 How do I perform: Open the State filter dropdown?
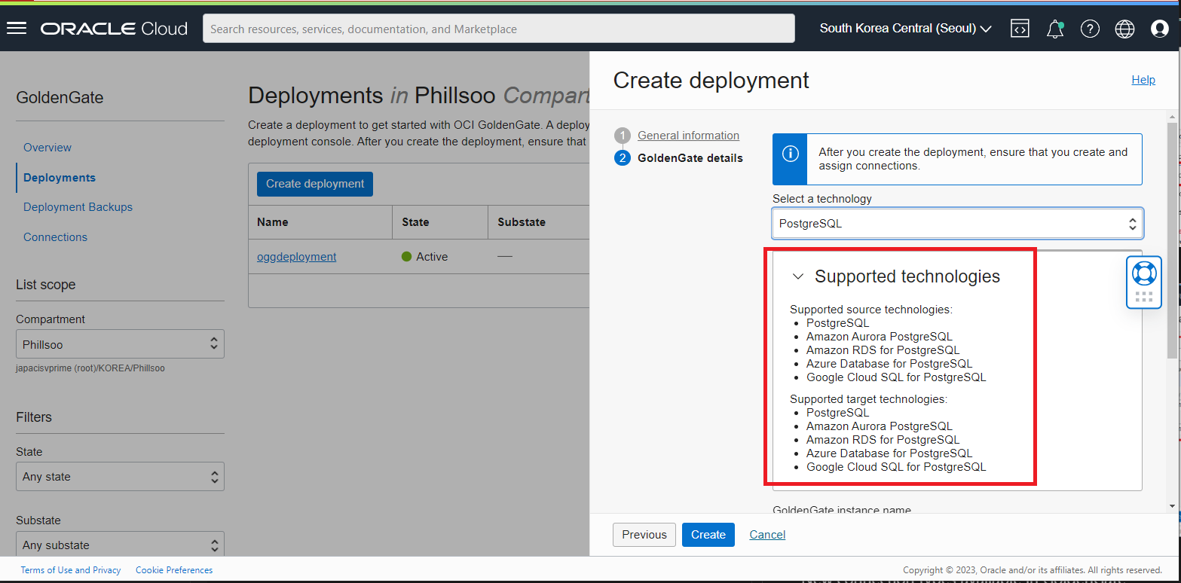pos(120,476)
